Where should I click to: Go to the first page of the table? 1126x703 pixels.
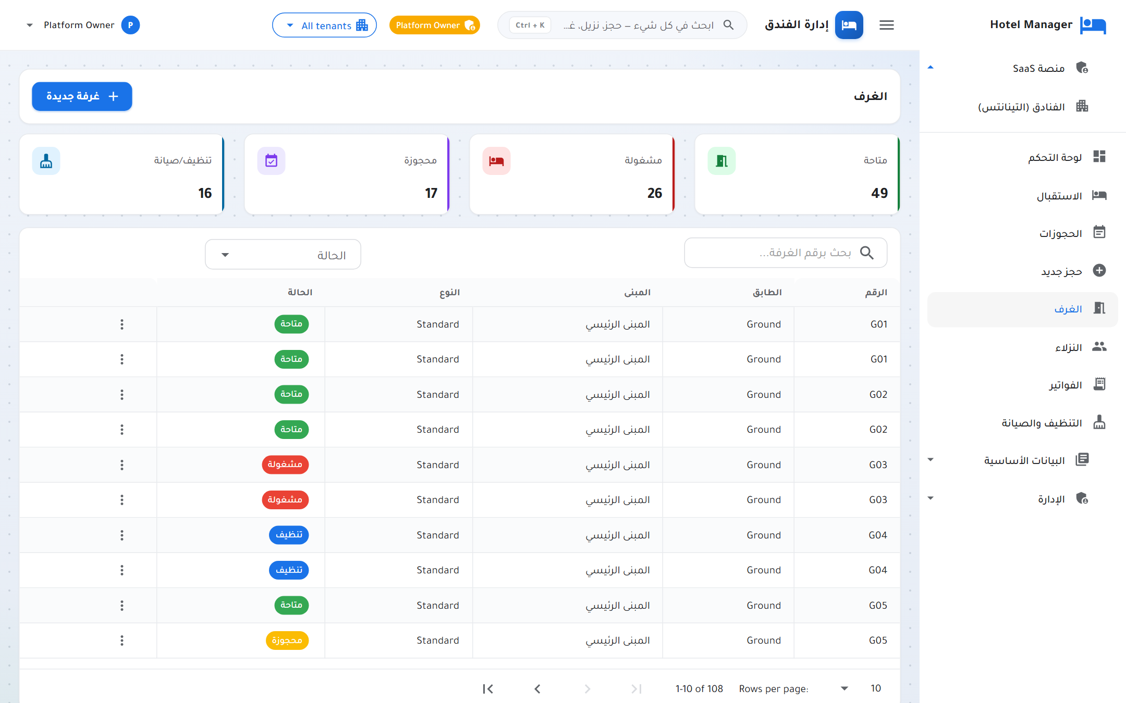click(x=488, y=689)
